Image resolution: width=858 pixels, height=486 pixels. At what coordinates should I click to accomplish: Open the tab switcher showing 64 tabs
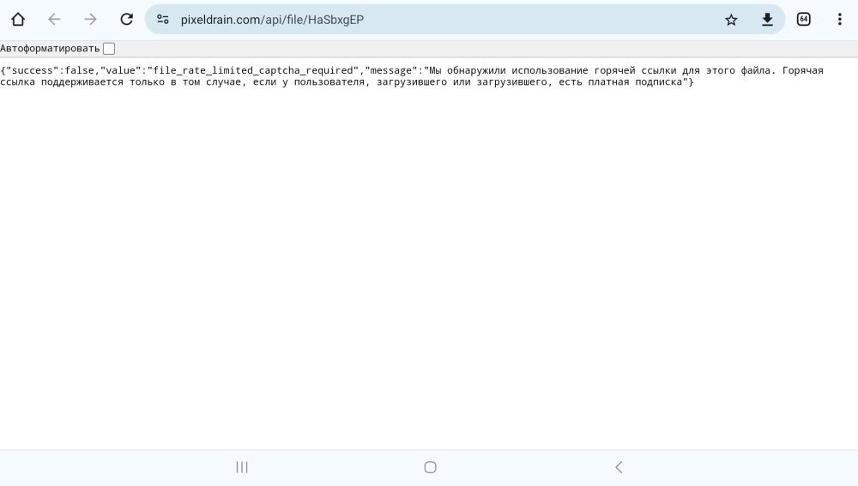(x=803, y=20)
